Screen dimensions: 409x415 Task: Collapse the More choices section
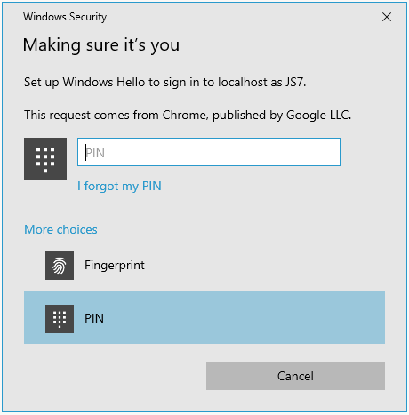coord(60,229)
